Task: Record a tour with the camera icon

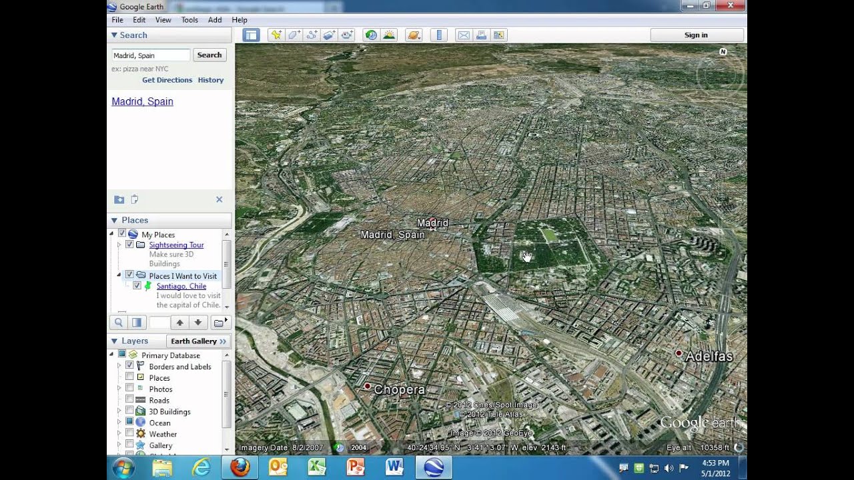Action: (x=347, y=35)
